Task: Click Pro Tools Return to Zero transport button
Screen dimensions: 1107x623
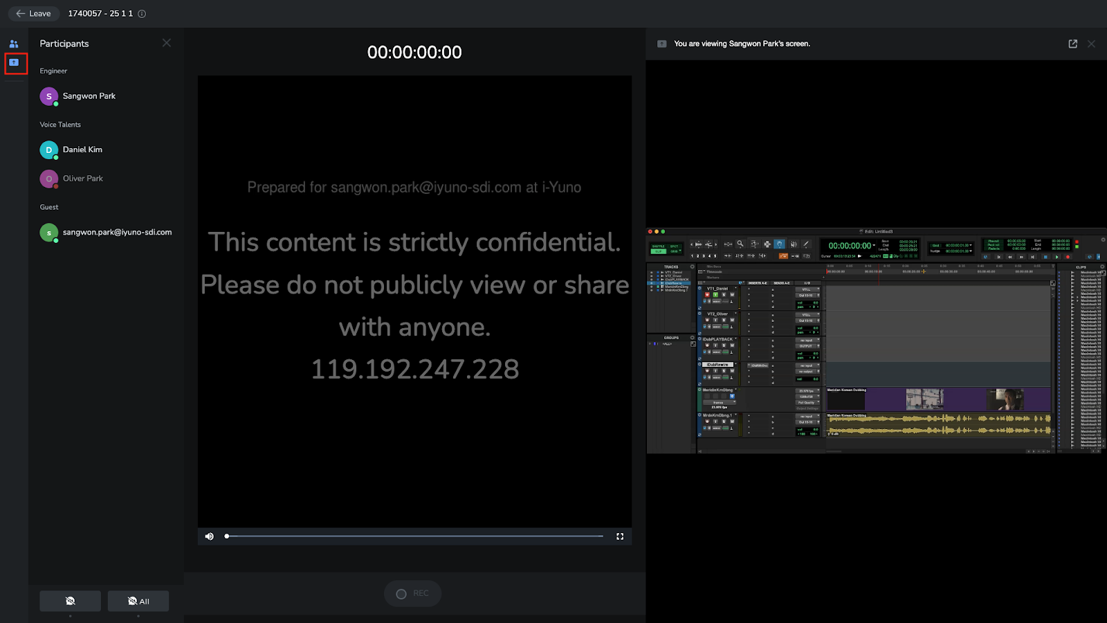Action: 998,257
